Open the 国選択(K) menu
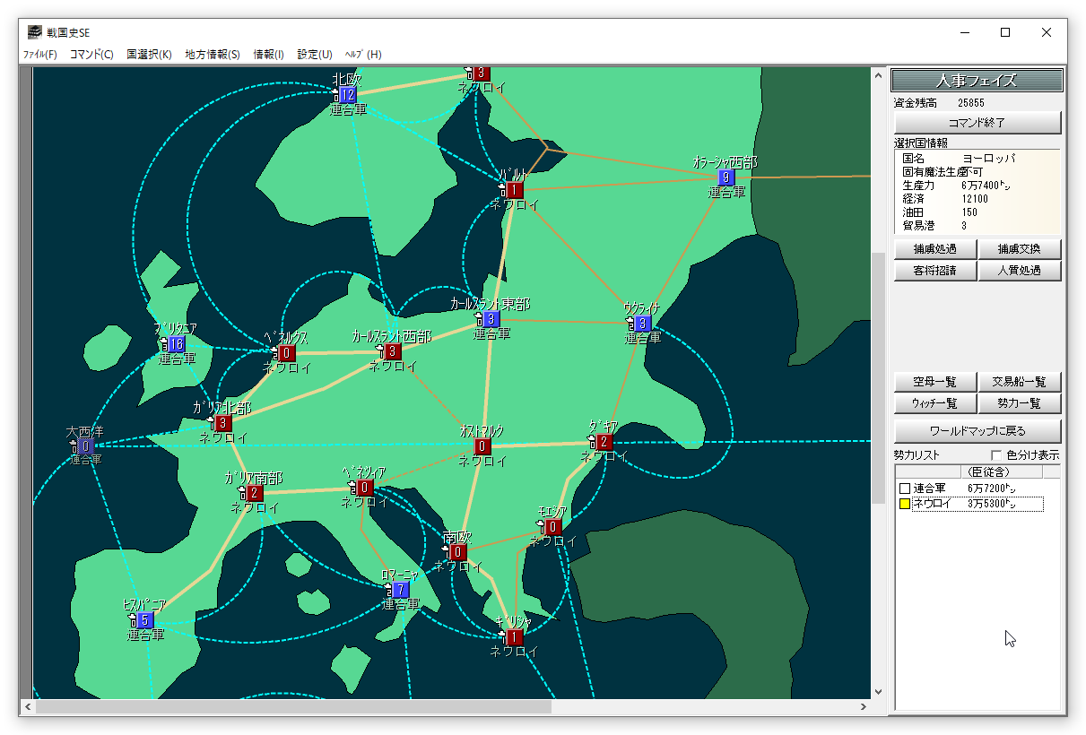The width and height of the screenshot is (1086, 735). [149, 55]
